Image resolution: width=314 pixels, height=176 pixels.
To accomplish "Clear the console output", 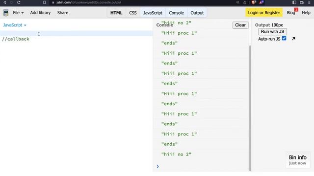I will click(x=240, y=25).
